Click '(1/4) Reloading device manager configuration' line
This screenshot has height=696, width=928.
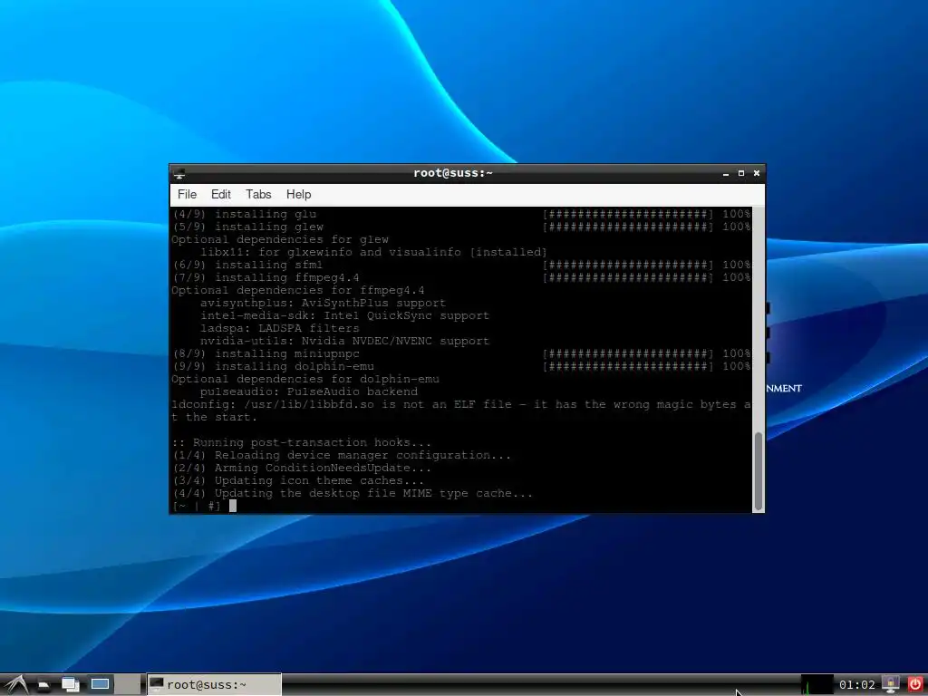click(342, 455)
